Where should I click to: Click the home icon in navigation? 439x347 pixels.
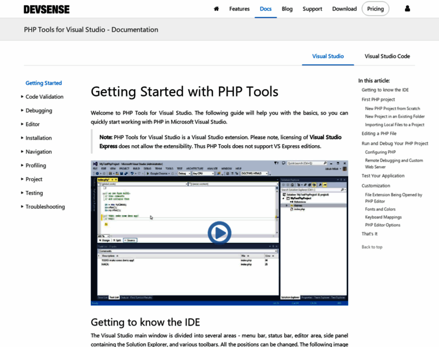tap(216, 9)
